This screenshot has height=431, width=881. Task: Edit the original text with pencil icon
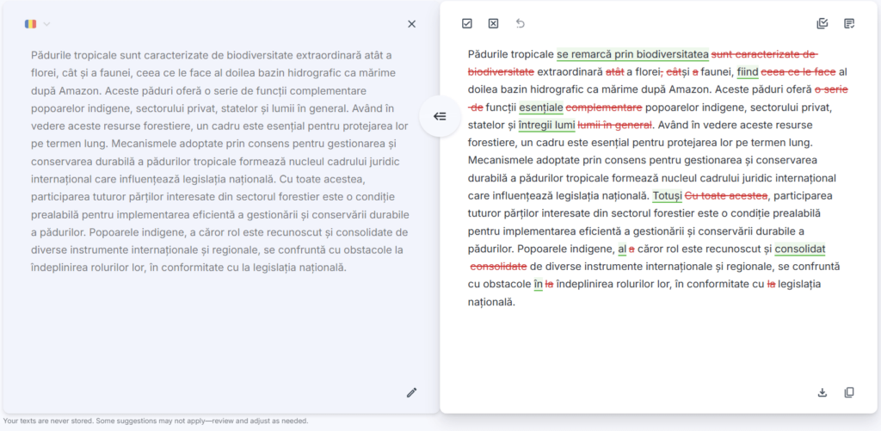(411, 392)
